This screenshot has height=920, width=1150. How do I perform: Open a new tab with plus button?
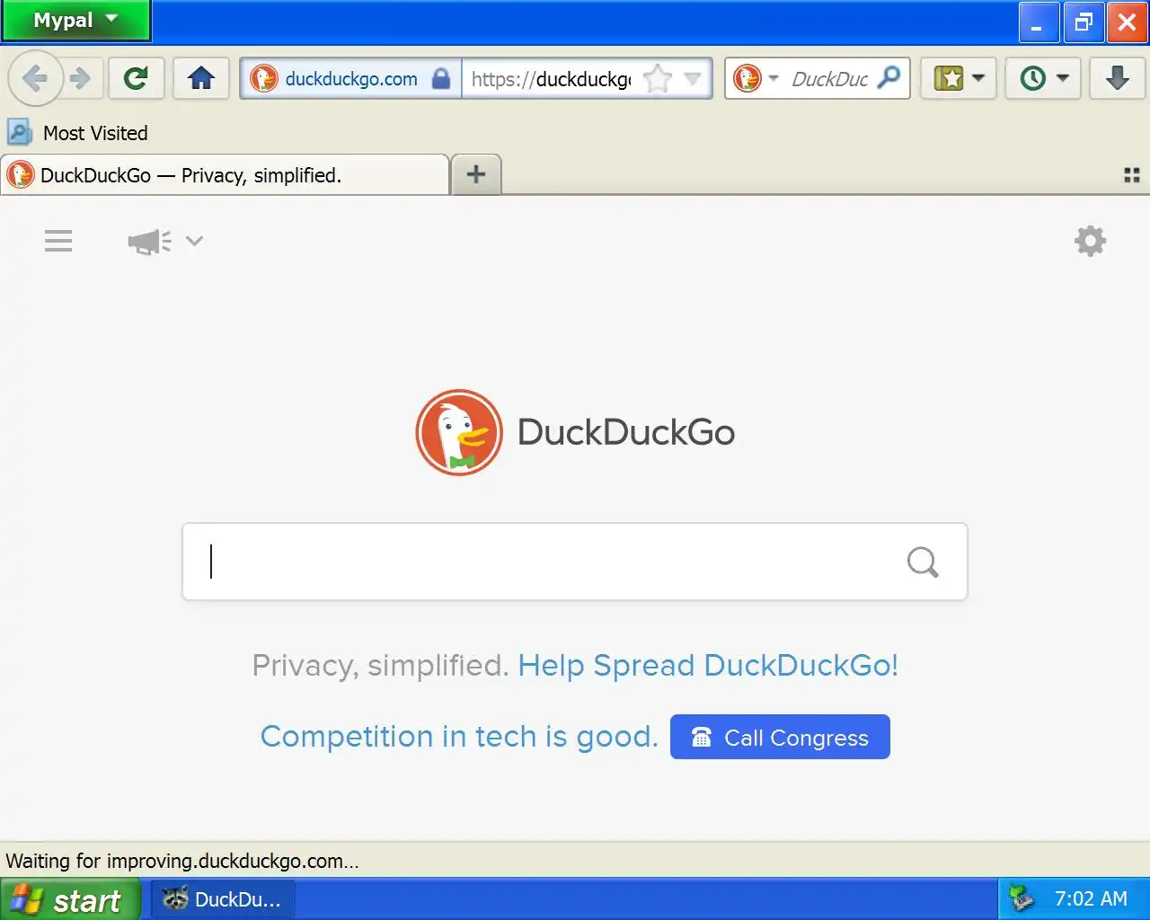(x=476, y=174)
